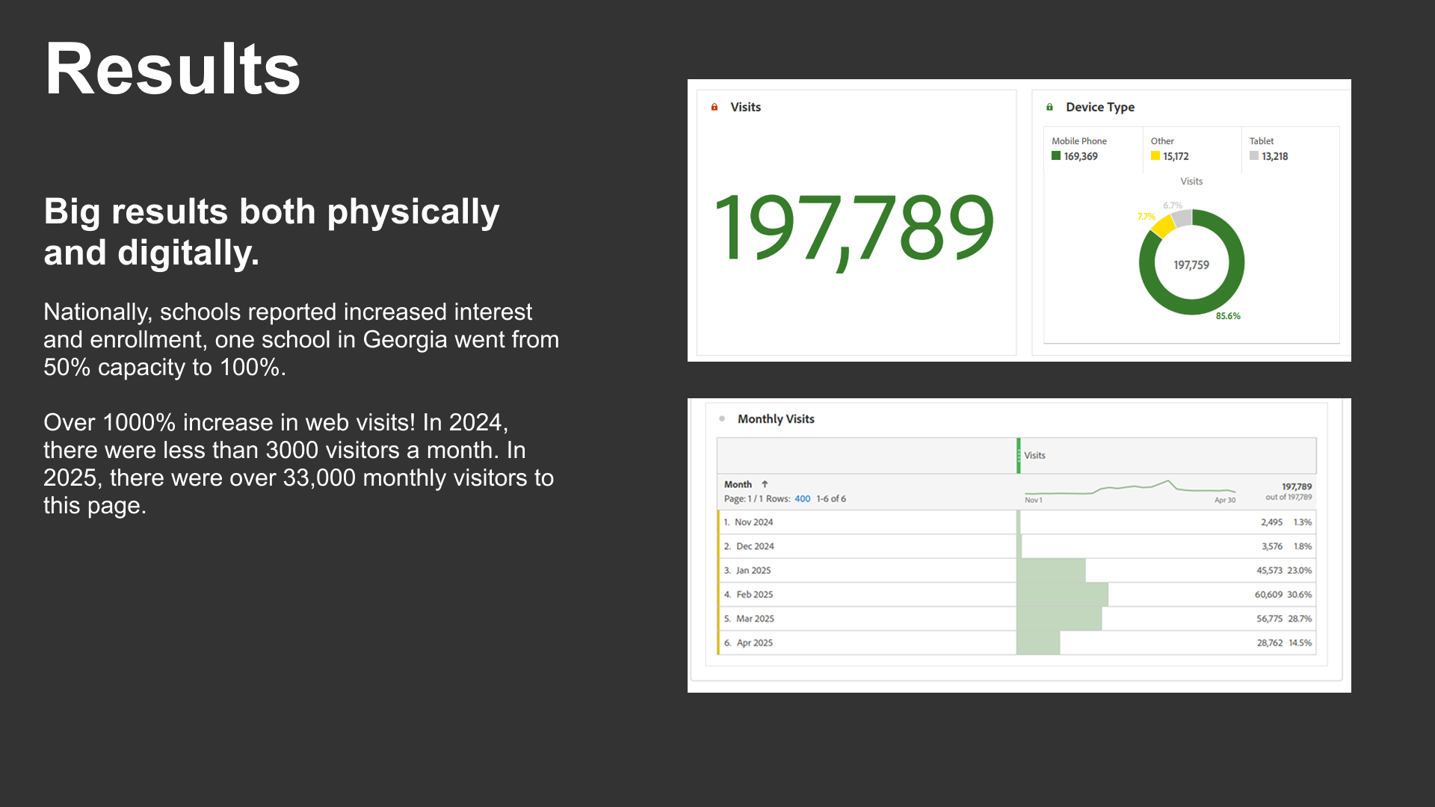Viewport: 1435px width, 807px height.
Task: Click the yellow 7.7% donut chart segment
Action: pyautogui.click(x=1164, y=226)
